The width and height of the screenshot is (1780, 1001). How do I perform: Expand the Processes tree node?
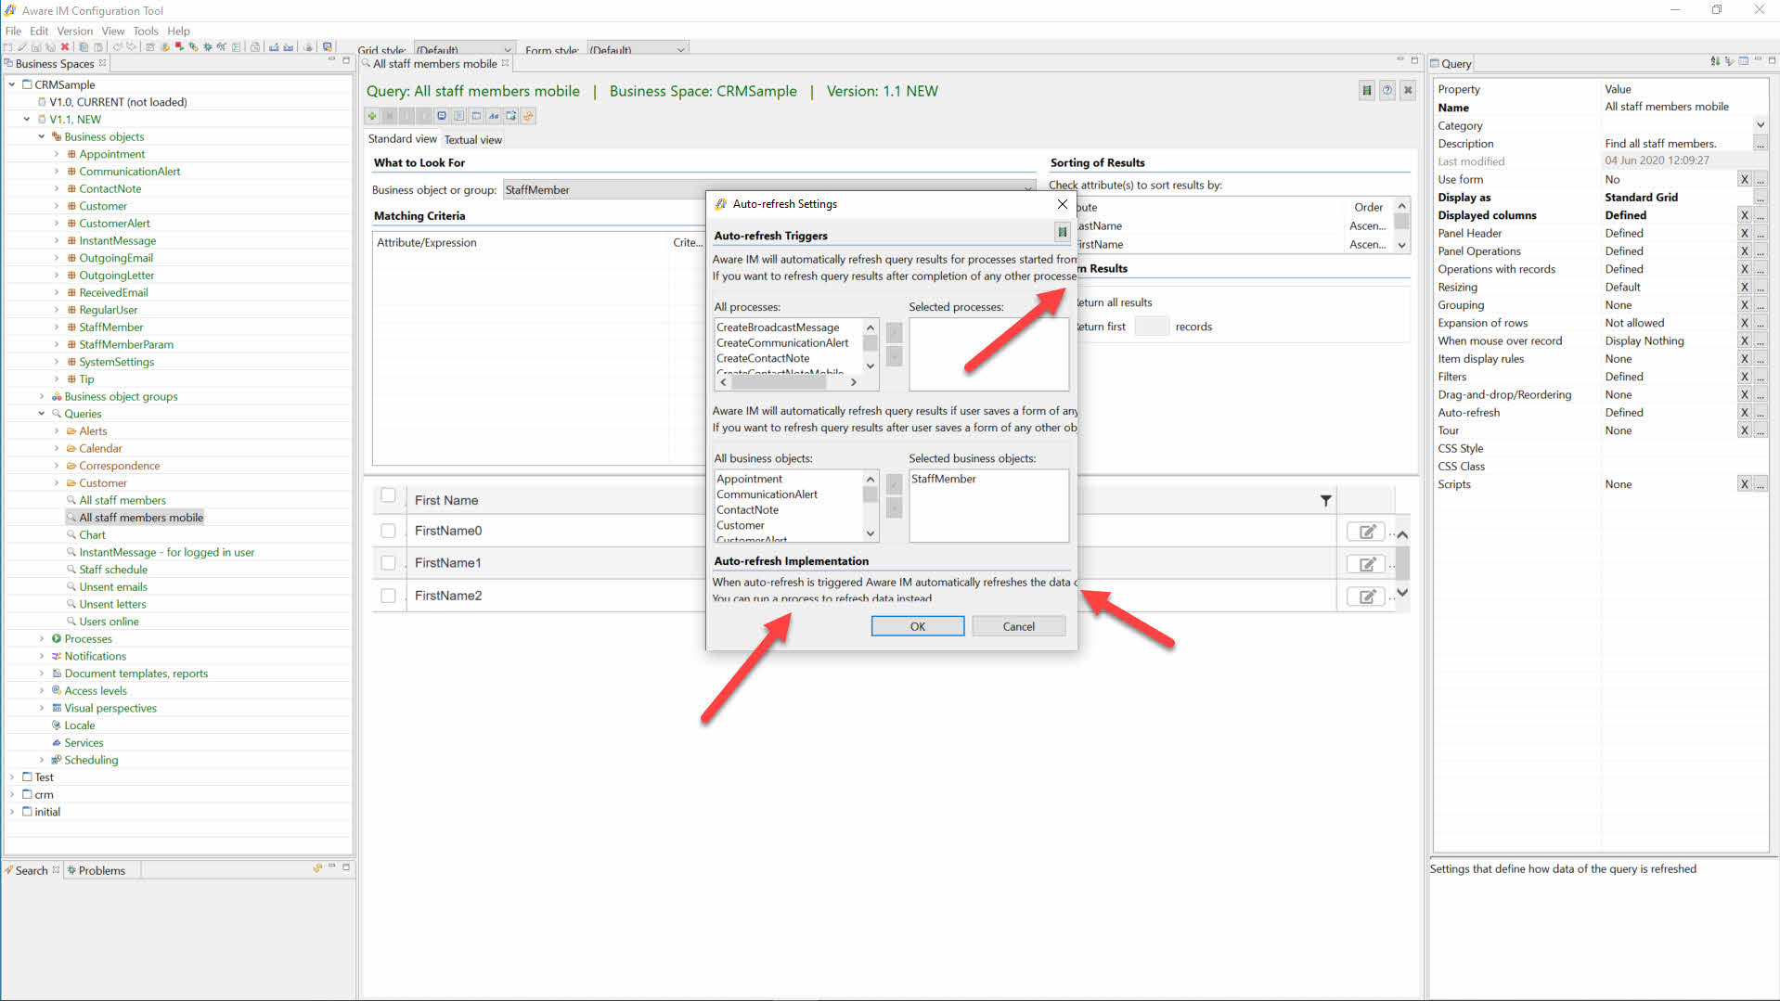pyautogui.click(x=42, y=639)
